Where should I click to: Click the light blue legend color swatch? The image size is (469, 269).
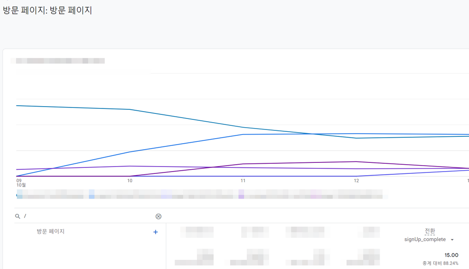tap(92, 195)
